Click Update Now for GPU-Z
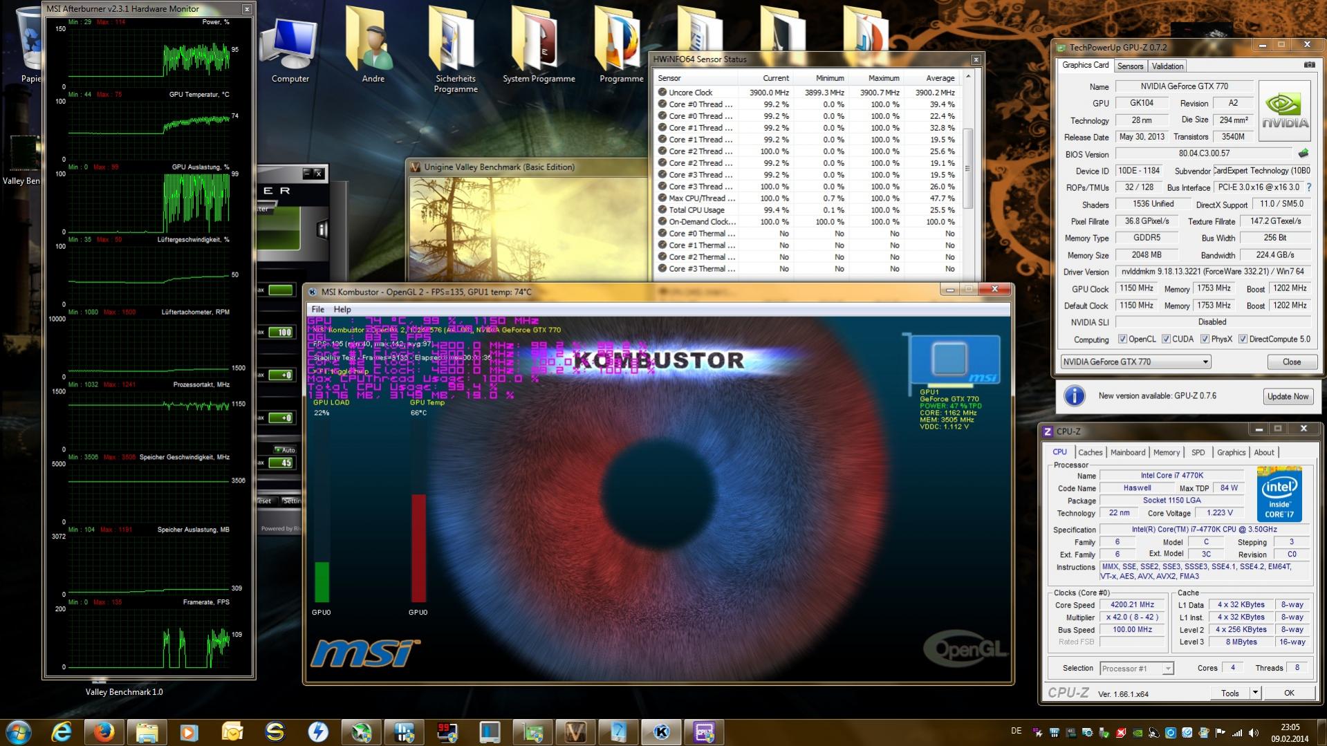The height and width of the screenshot is (746, 1327). (x=1288, y=396)
